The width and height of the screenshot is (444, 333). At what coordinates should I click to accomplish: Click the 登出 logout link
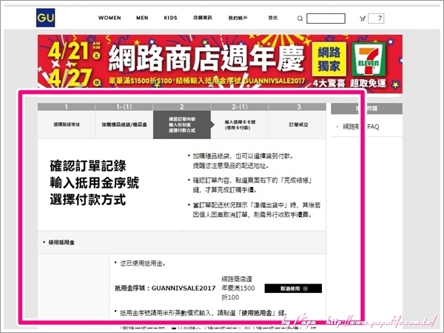[273, 18]
